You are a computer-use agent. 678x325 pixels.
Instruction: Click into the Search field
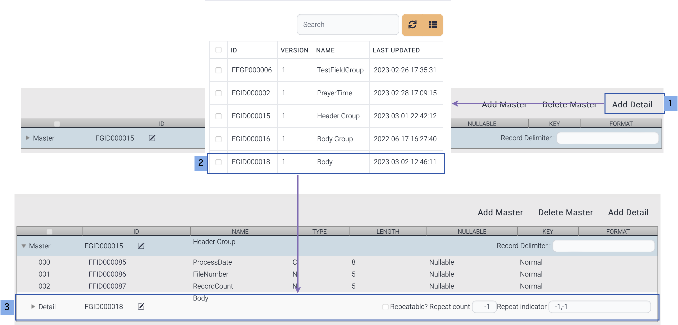coord(347,24)
